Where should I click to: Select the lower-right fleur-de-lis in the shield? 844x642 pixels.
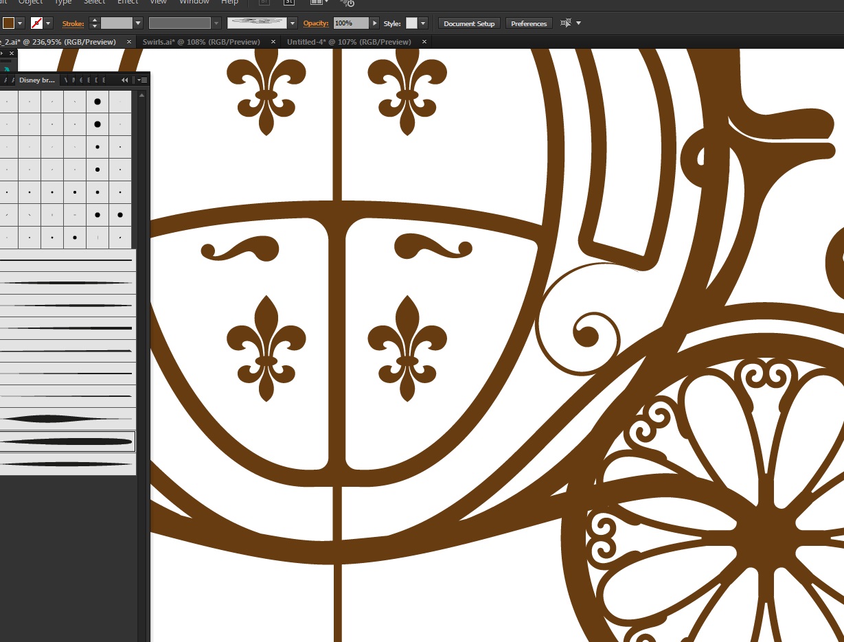[x=407, y=349]
